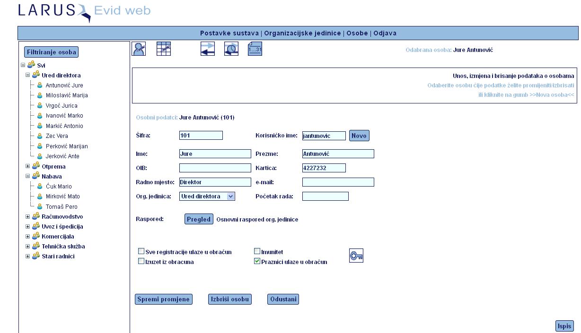Click the key icon beside checkboxes
This screenshot has height=333, width=581.
coord(356,256)
